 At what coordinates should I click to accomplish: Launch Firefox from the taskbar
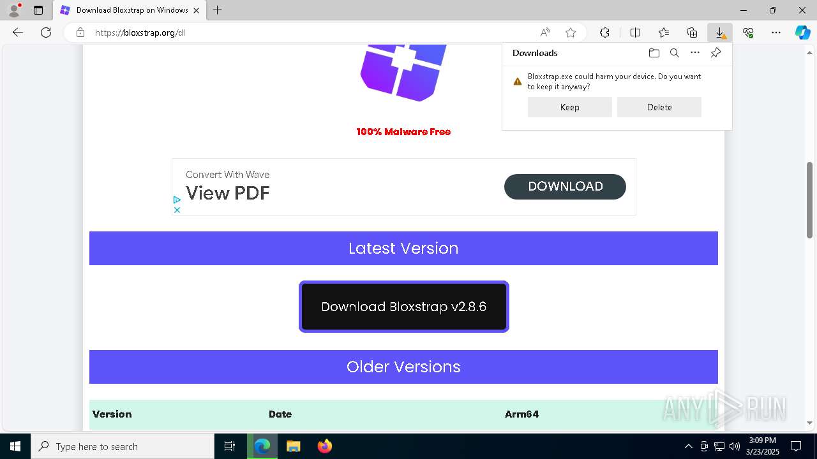pos(325,446)
